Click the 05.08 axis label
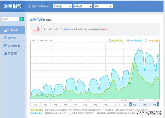This screenshot has height=118, width=165. coord(141,100)
